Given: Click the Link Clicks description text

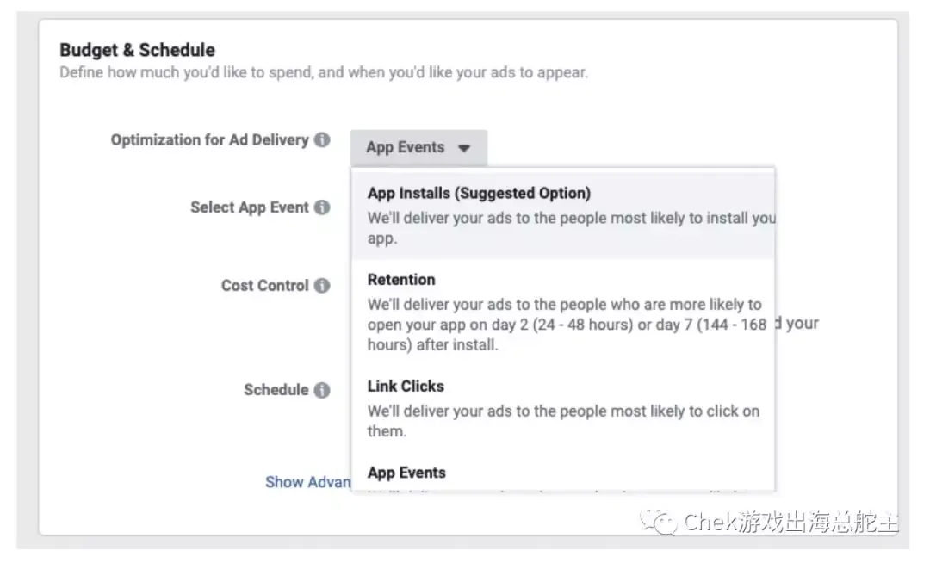Looking at the screenshot, I should [x=563, y=421].
